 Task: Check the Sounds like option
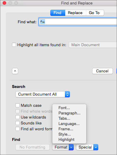[18, 123]
